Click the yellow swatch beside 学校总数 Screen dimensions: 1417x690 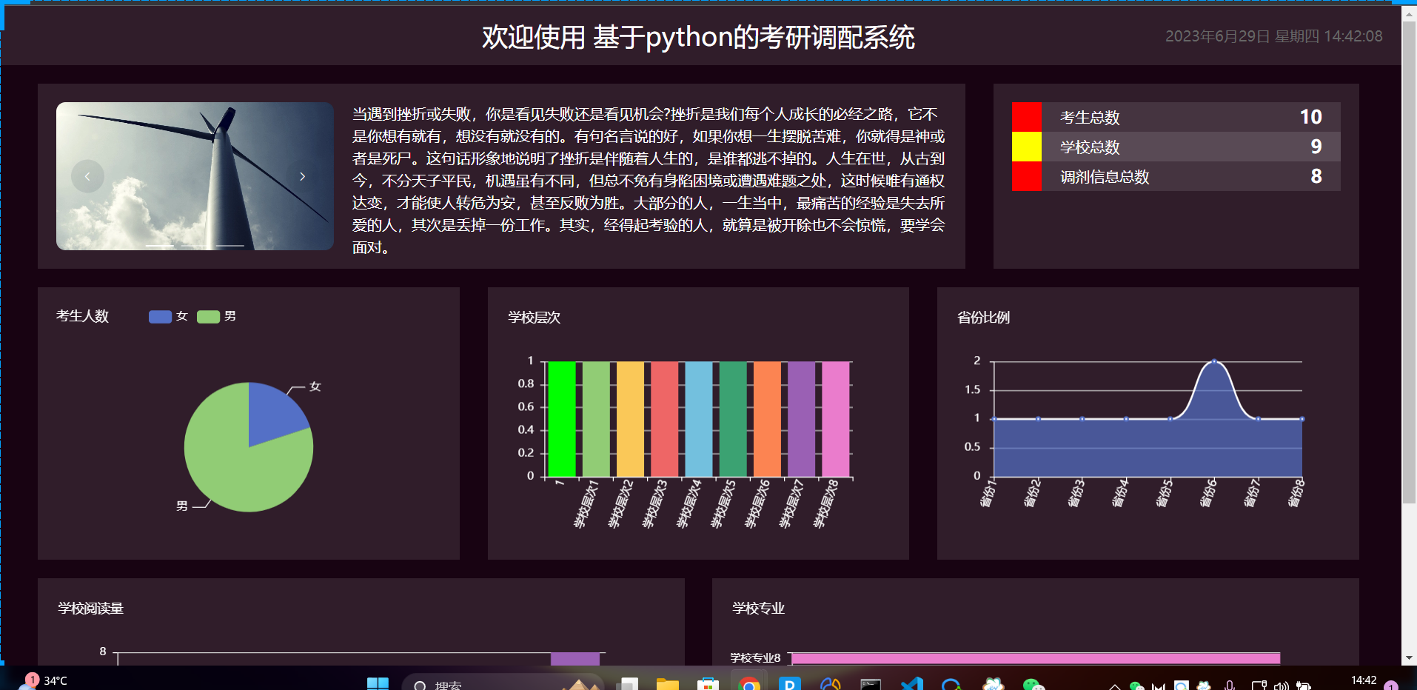click(x=1026, y=147)
